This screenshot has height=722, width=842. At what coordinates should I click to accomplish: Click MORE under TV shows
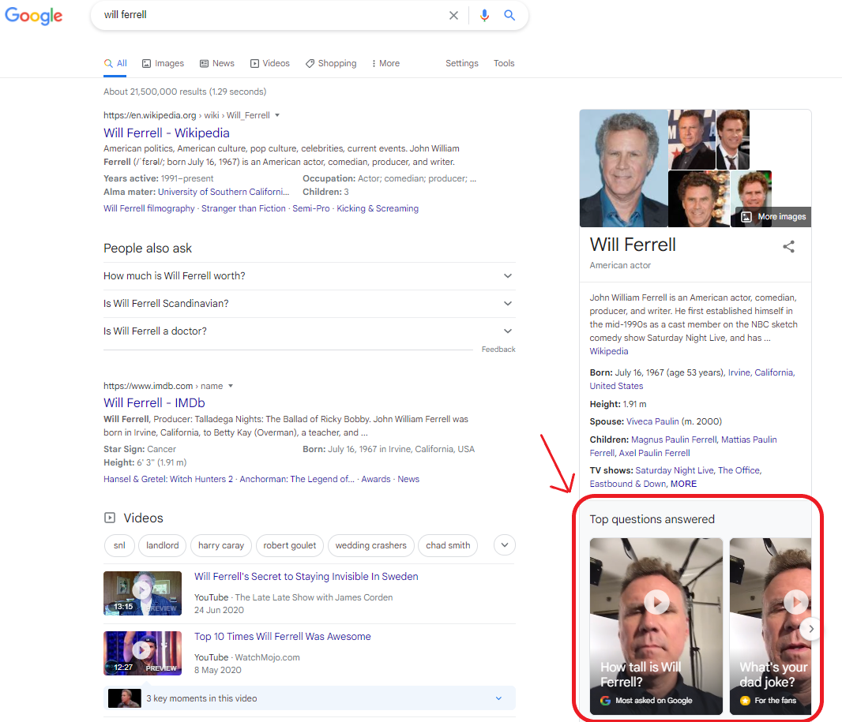point(683,484)
